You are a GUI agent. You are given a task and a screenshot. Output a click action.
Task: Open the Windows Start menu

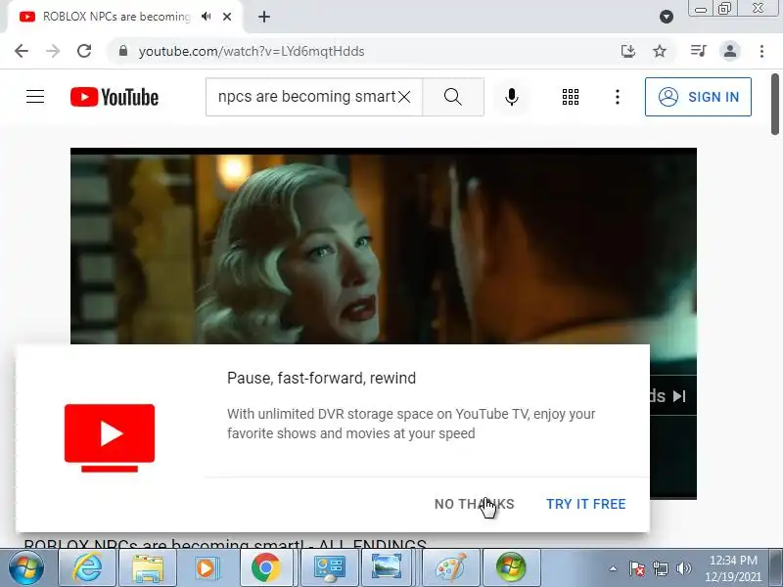coord(26,567)
